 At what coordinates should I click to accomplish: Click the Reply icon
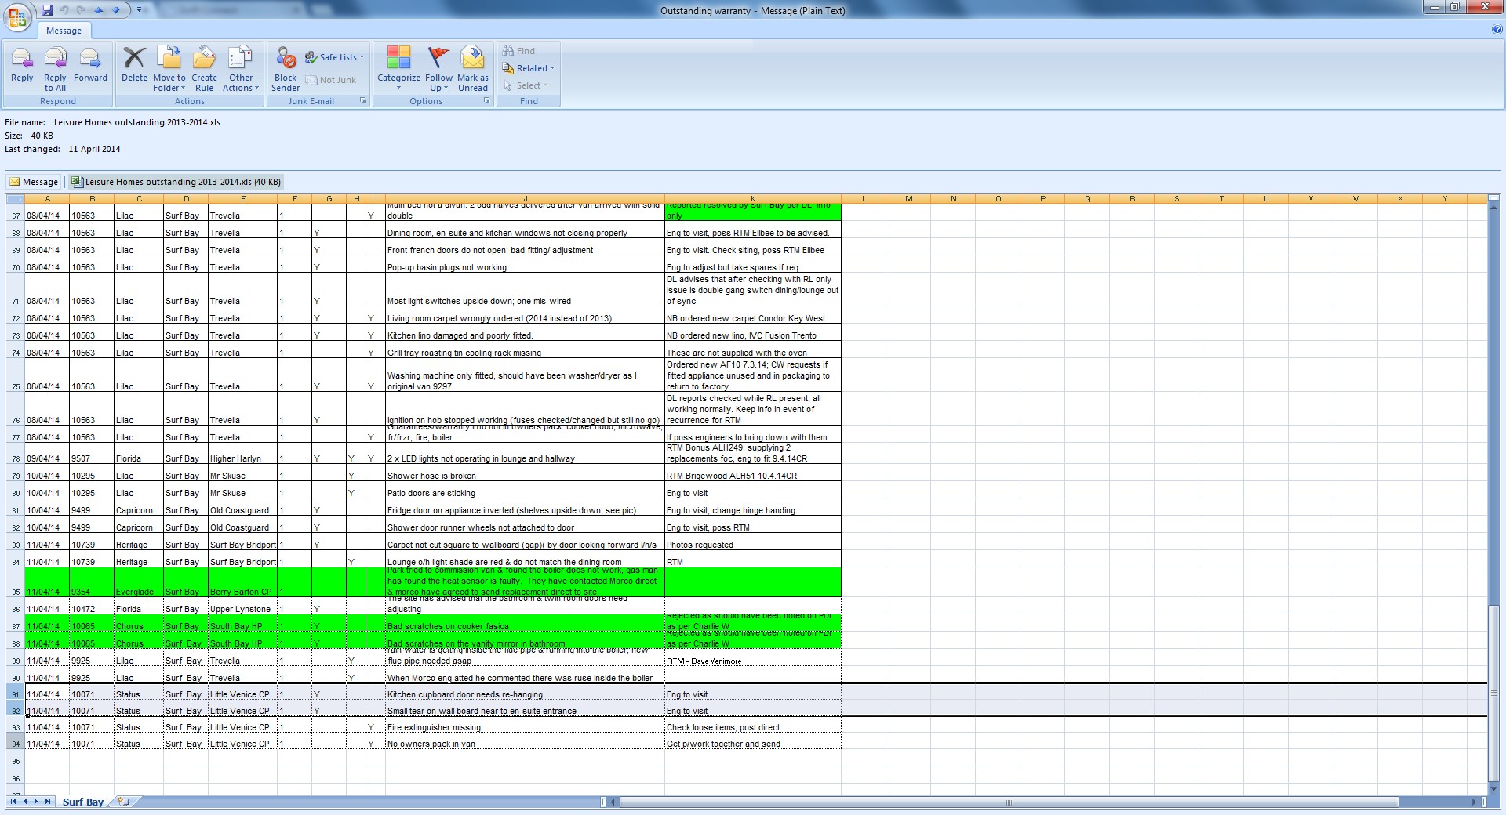coord(22,64)
